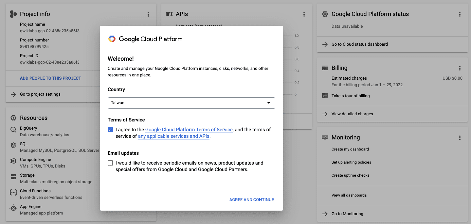The image size is (471, 224).
Task: Open APIs card three-dot menu
Action: [x=304, y=14]
